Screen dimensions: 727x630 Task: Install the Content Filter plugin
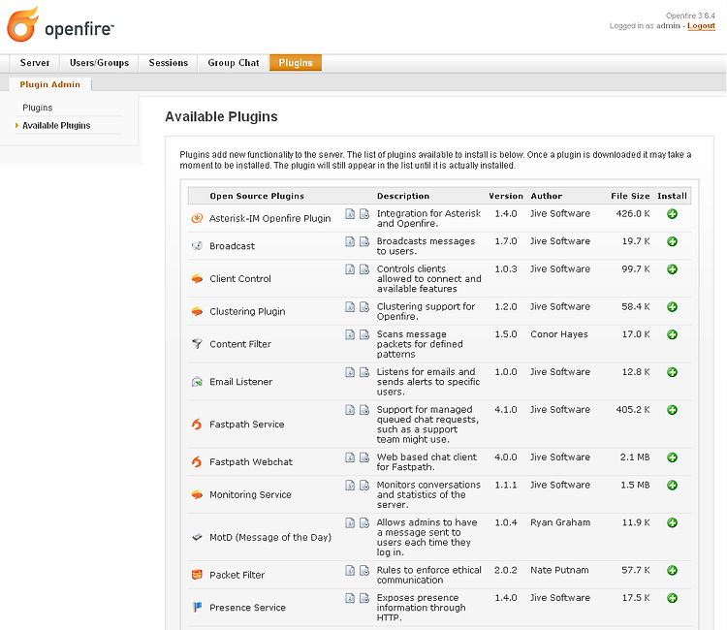(672, 334)
